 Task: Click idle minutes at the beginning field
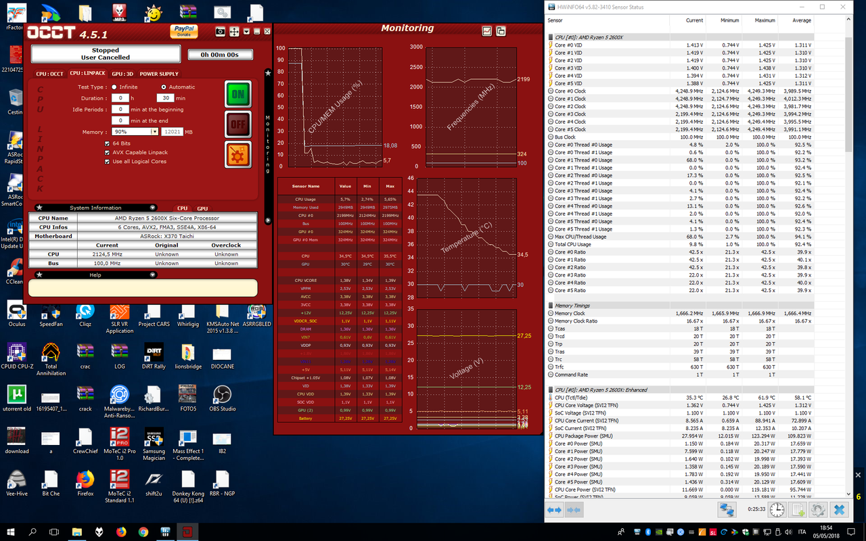click(120, 109)
